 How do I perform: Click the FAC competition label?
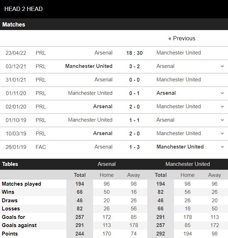[x=41, y=147]
